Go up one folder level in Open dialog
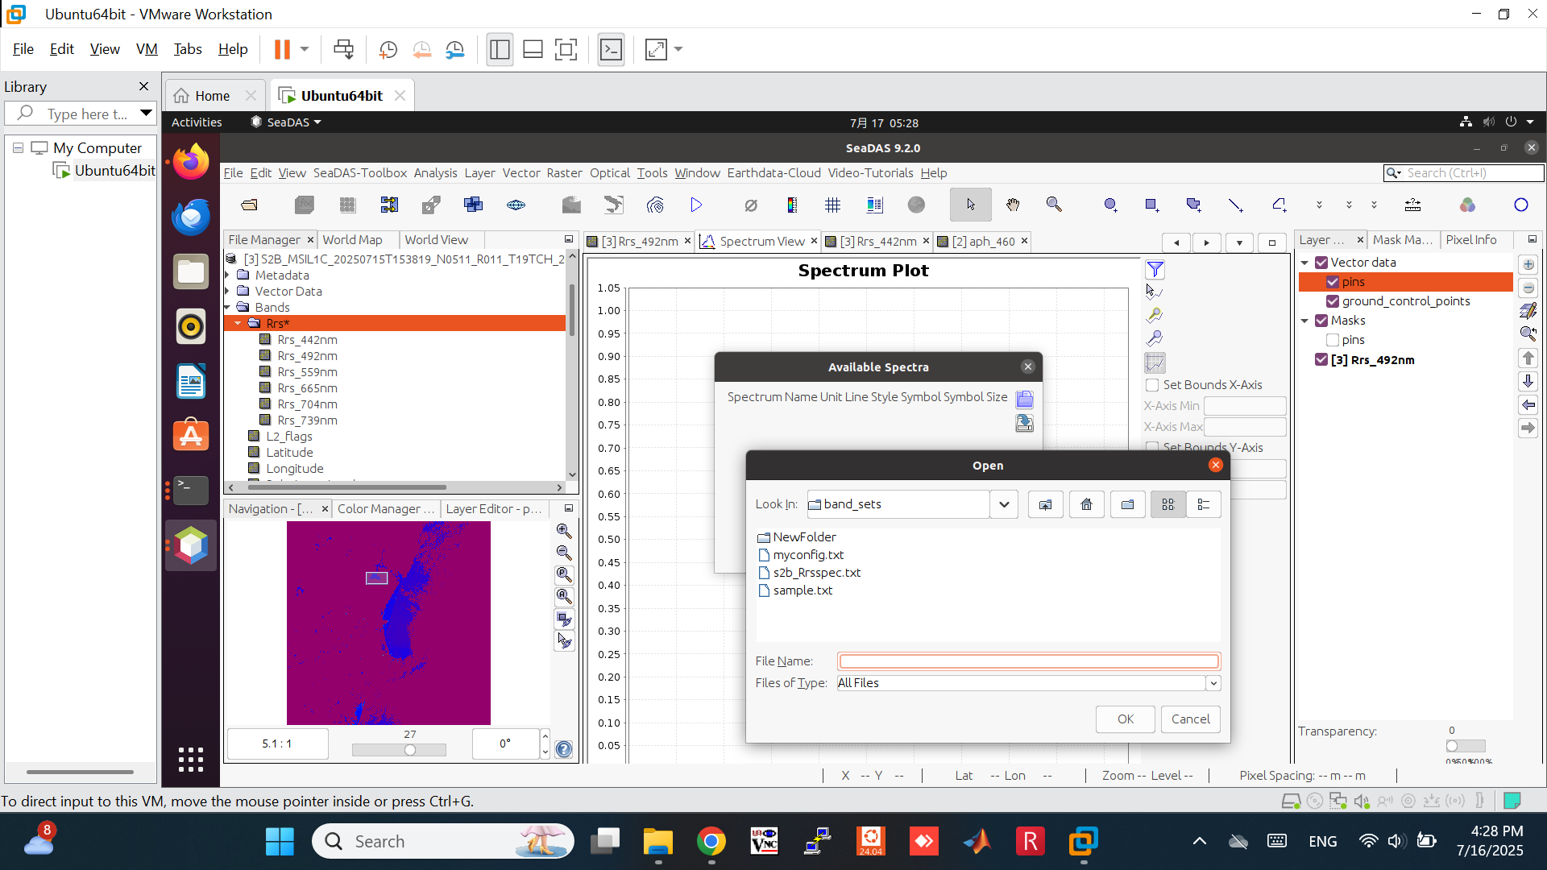Image resolution: width=1547 pixels, height=870 pixels. 1045,504
